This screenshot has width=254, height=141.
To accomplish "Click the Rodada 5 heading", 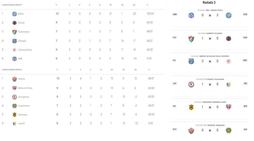I will click(209, 3).
